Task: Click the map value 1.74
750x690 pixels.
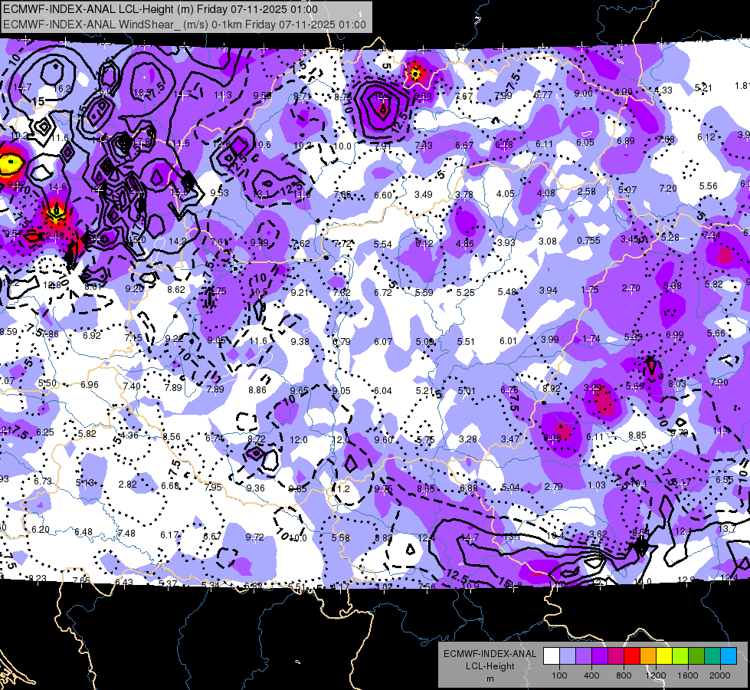Action: (x=591, y=339)
